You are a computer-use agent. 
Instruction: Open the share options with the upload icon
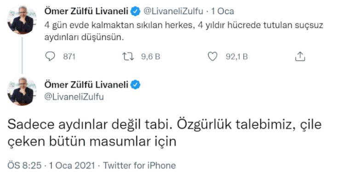click(300, 56)
